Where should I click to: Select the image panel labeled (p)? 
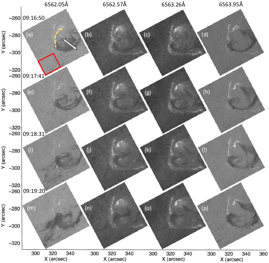tap(230, 216)
